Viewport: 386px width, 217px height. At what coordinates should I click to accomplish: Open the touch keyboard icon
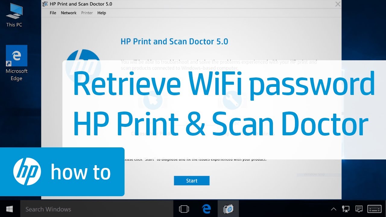point(375,209)
